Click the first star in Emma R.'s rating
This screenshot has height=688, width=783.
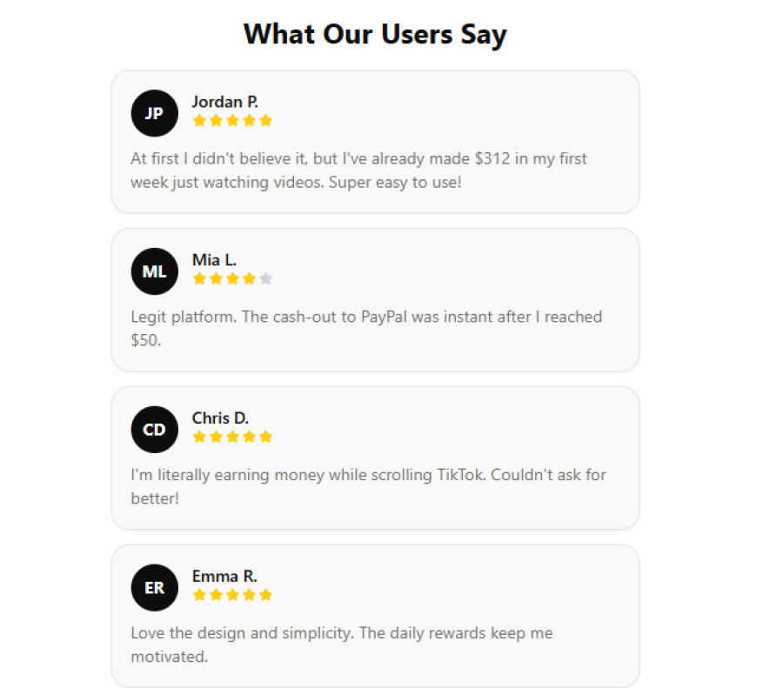(199, 595)
